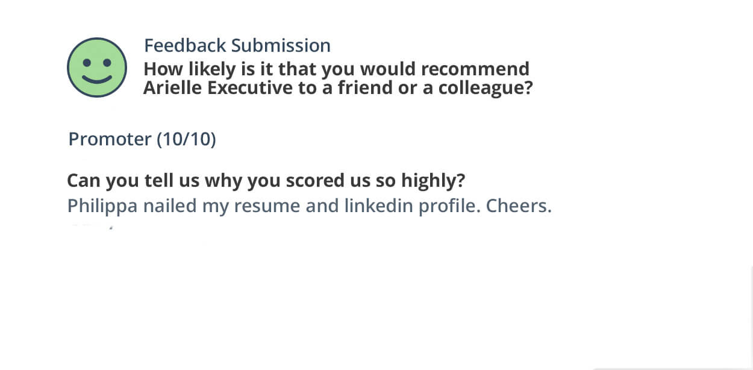The height and width of the screenshot is (370, 753).
Task: Click the green smiley face icon
Action: [x=96, y=67]
